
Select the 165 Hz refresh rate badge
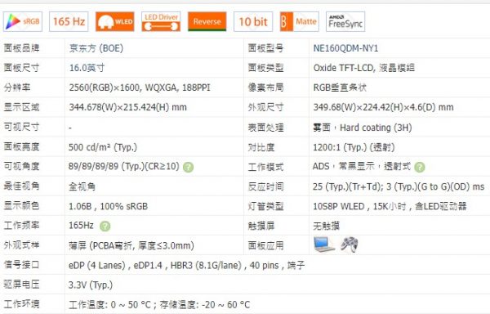(69, 21)
